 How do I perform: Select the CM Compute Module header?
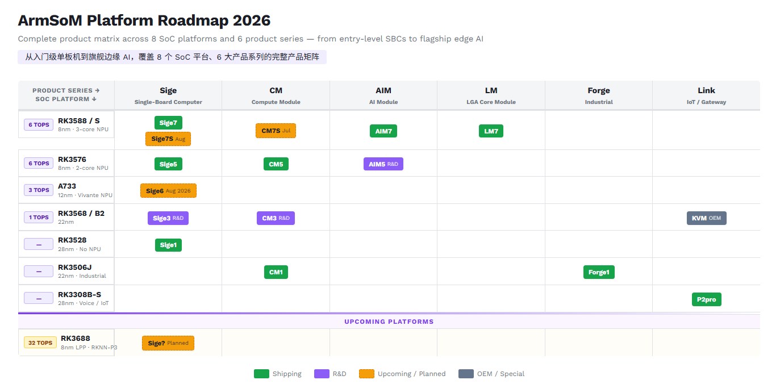pos(276,95)
